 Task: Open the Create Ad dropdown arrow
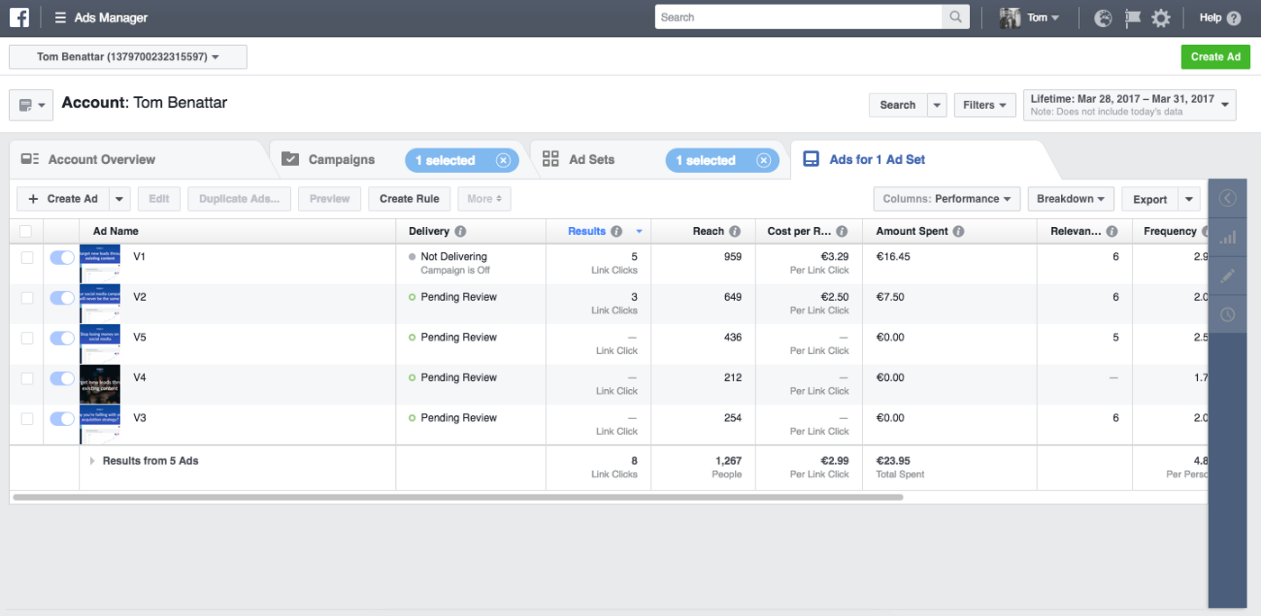tap(120, 199)
